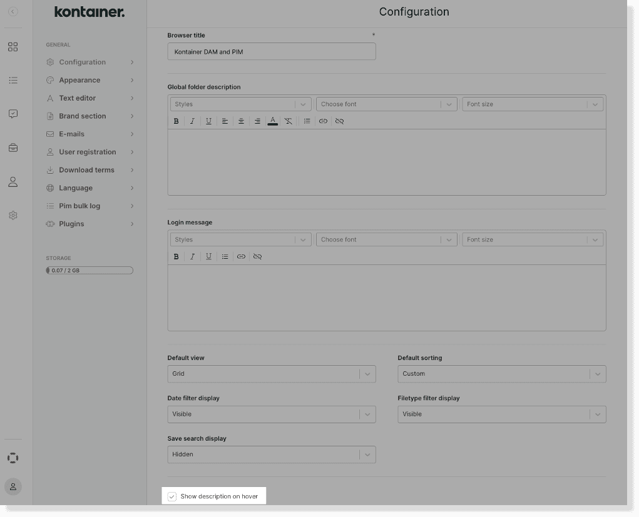Toggle the Date filter display to Hidden
Screen dimensions: 639x517
tap(271, 414)
